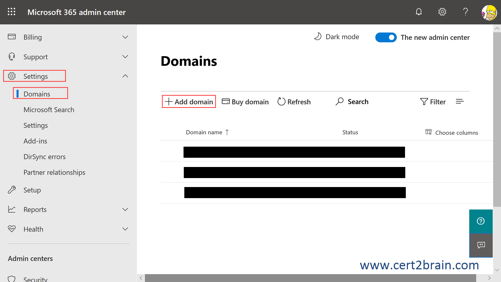501x282 pixels.
Task: Click the Support headset icon
Action: tap(12, 56)
